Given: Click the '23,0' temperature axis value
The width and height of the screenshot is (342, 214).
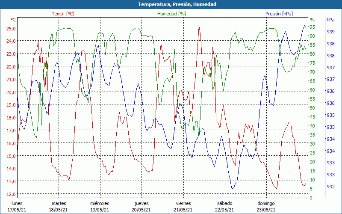Looking at the screenshot, I should [11, 54].
